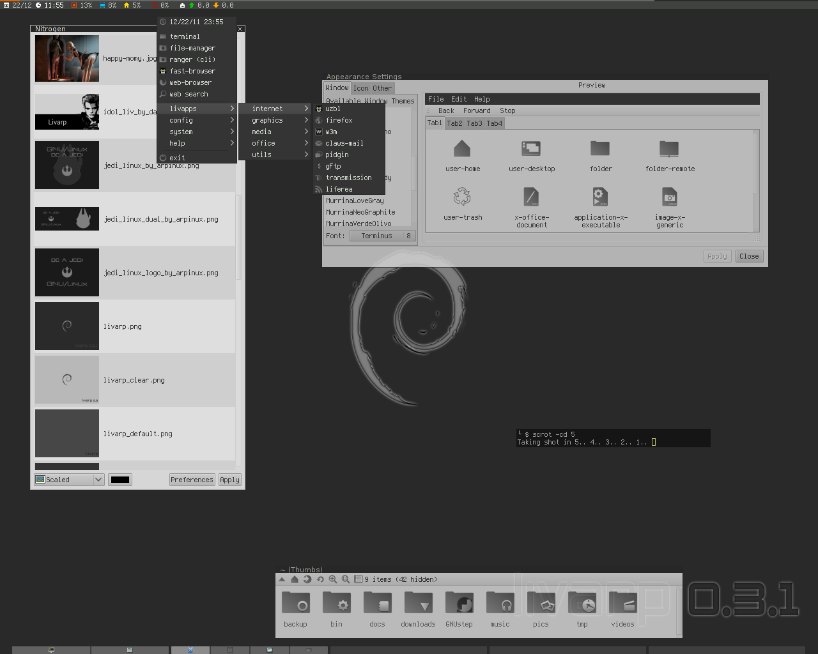Click the application-x-executable icon

click(600, 197)
